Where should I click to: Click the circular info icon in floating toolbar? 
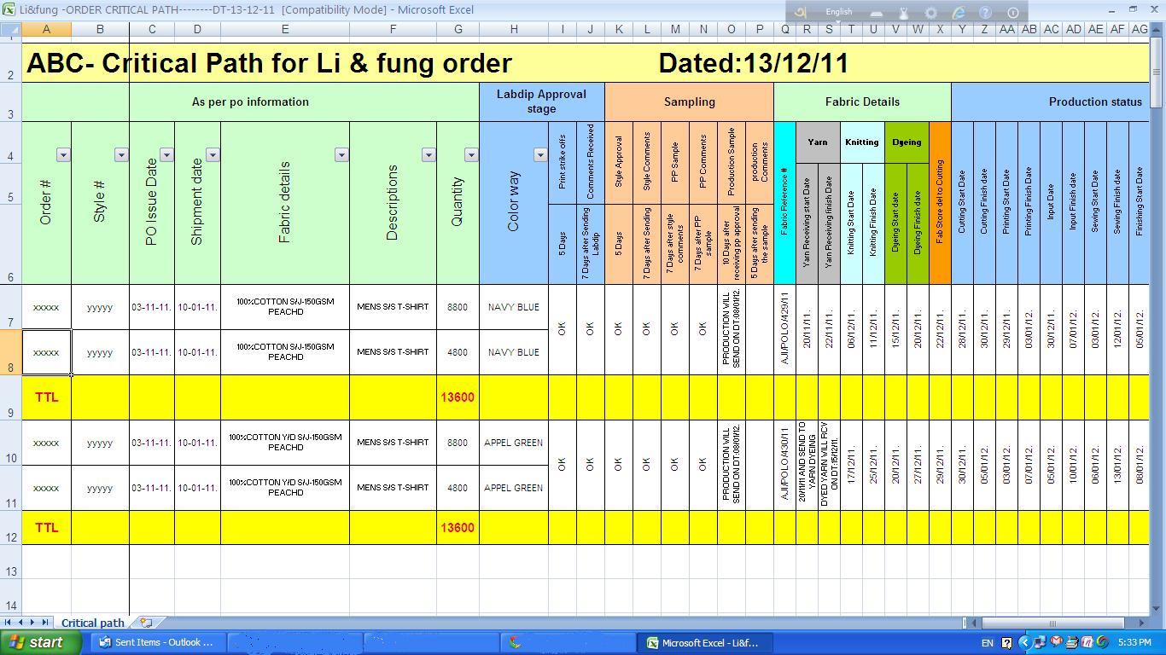[1013, 13]
